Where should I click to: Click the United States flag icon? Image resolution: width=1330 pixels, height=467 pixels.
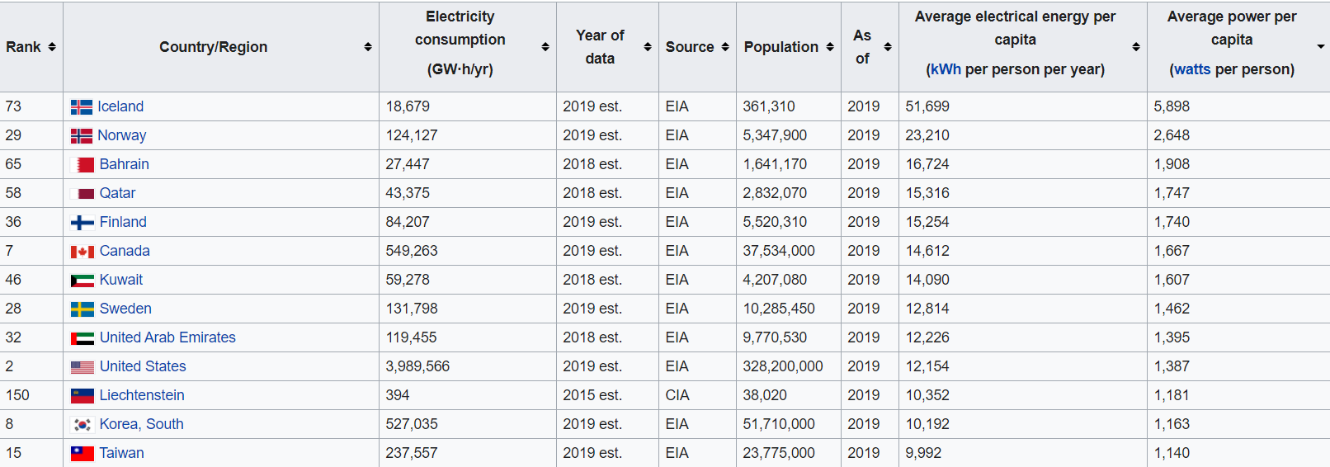(x=83, y=367)
